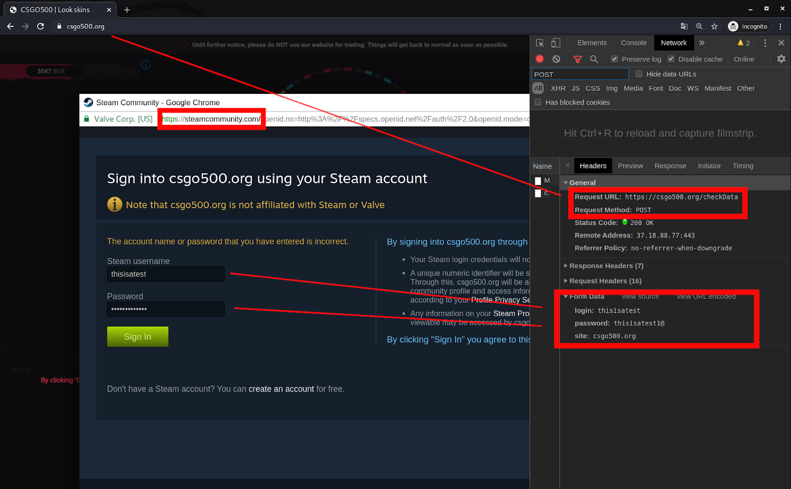Image resolution: width=791 pixels, height=489 pixels.
Task: Click the blue info circle on CSGO500 page
Action: (146, 65)
